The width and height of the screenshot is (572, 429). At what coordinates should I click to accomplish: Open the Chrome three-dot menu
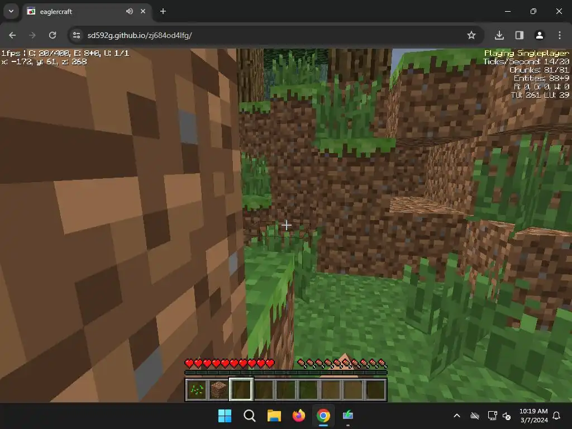(x=560, y=35)
